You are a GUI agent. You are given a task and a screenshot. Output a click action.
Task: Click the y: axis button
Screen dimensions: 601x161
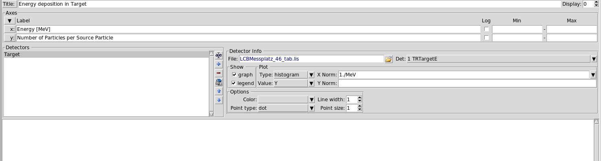tap(10, 38)
